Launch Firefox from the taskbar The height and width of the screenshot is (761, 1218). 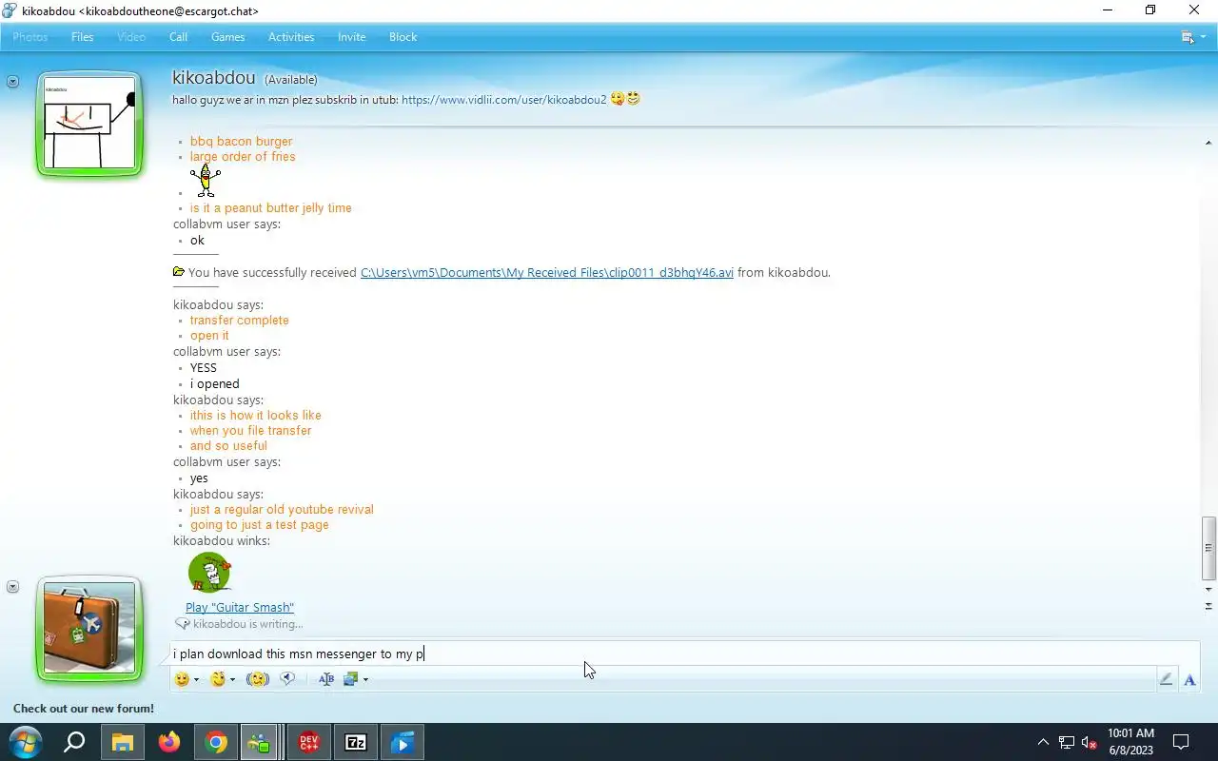click(x=169, y=742)
